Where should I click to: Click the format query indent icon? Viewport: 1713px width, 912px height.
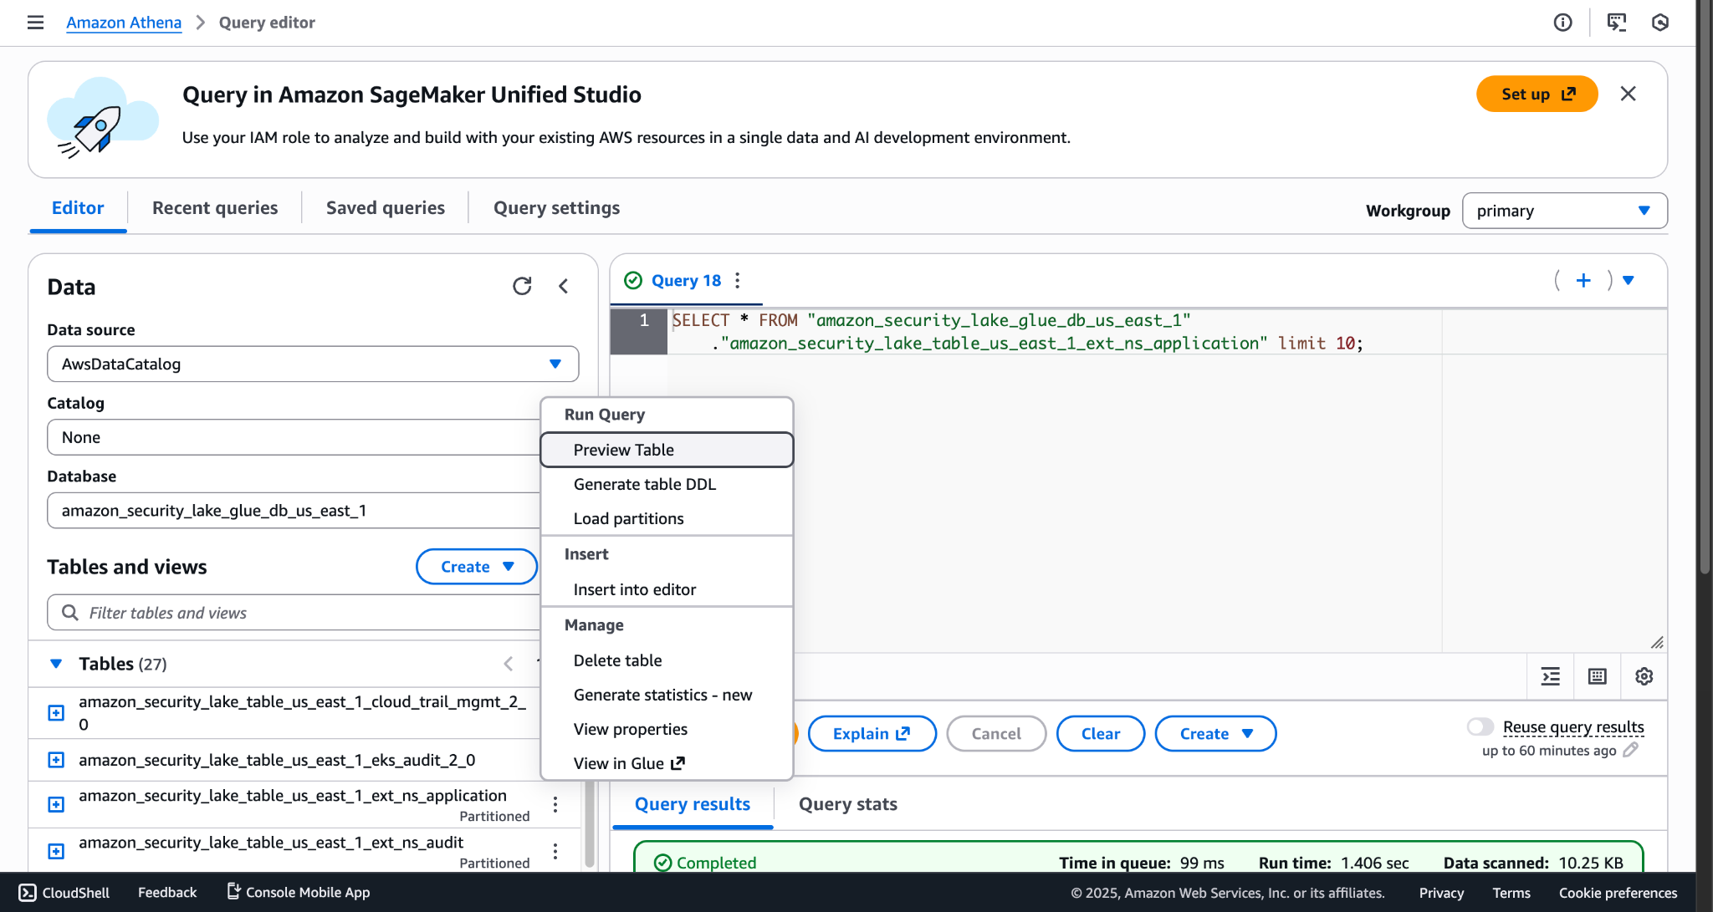(x=1551, y=676)
